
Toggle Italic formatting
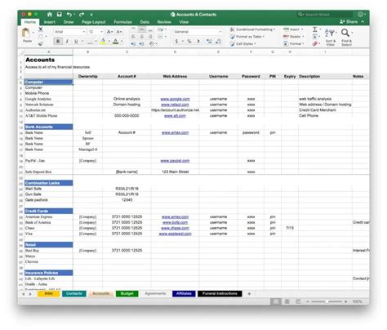click(x=67, y=42)
